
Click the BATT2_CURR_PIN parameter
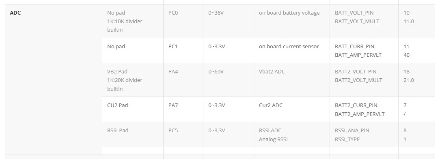(356, 105)
